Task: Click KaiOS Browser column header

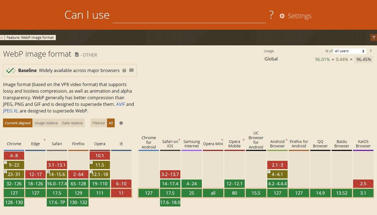Action: click(x=363, y=144)
